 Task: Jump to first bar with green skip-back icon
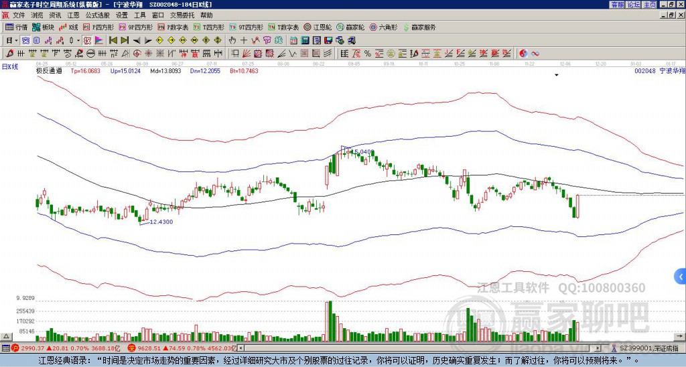(113, 41)
